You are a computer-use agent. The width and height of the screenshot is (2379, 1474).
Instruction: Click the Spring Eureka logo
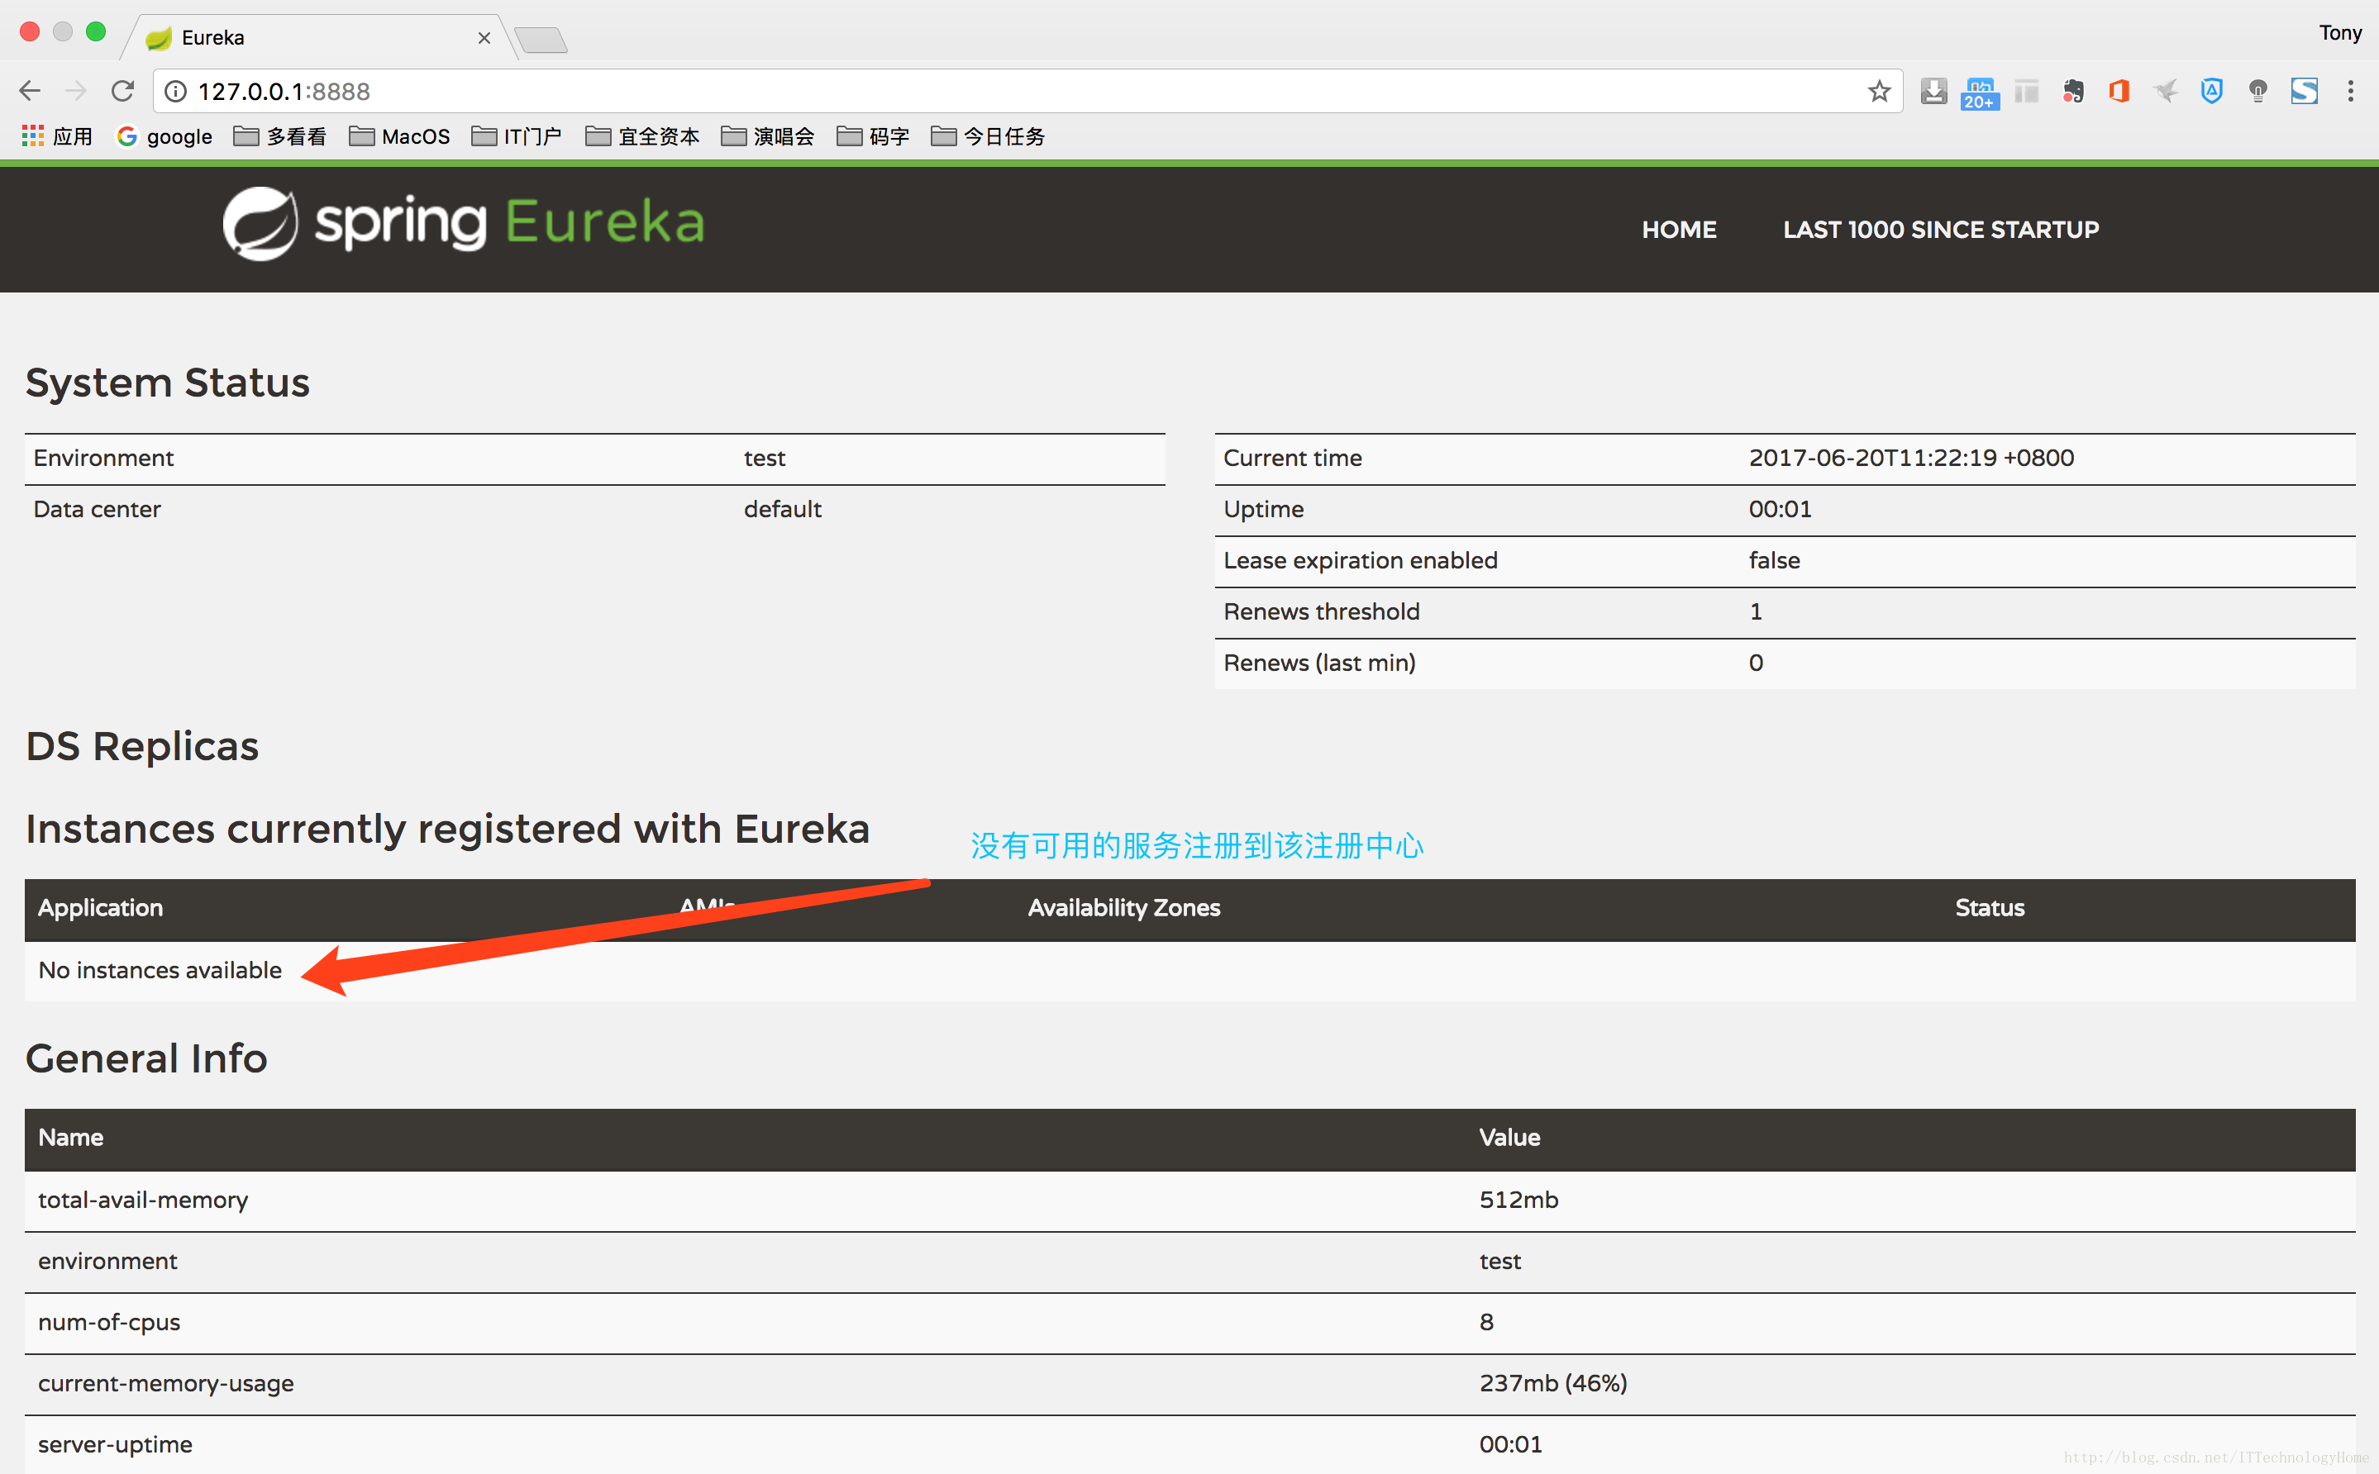click(463, 223)
